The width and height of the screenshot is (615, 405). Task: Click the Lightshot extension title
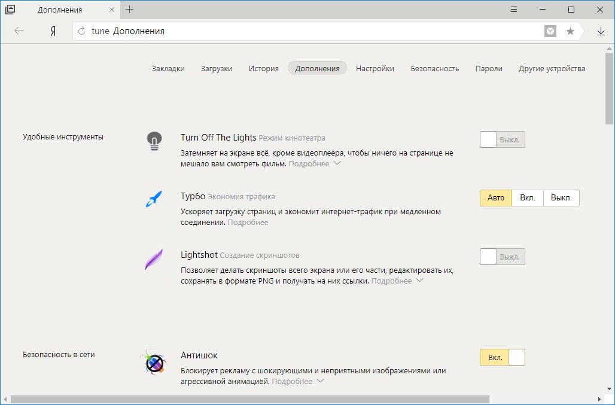click(x=199, y=255)
